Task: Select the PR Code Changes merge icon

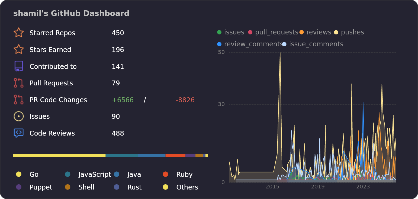Action: tap(18, 100)
